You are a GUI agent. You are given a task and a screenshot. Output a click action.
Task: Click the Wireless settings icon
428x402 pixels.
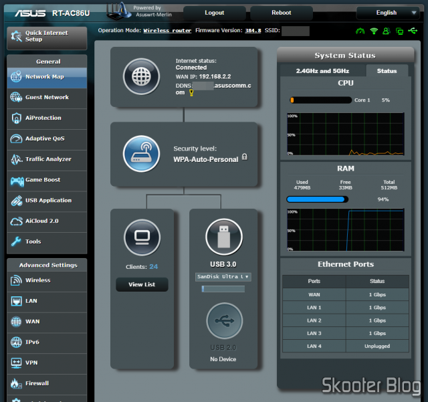pyautogui.click(x=16, y=280)
